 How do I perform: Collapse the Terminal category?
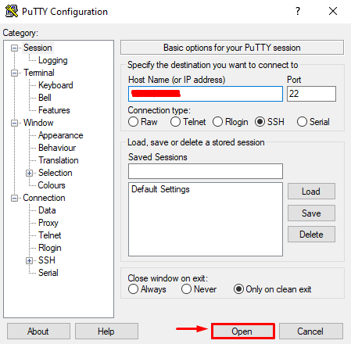pyautogui.click(x=14, y=73)
